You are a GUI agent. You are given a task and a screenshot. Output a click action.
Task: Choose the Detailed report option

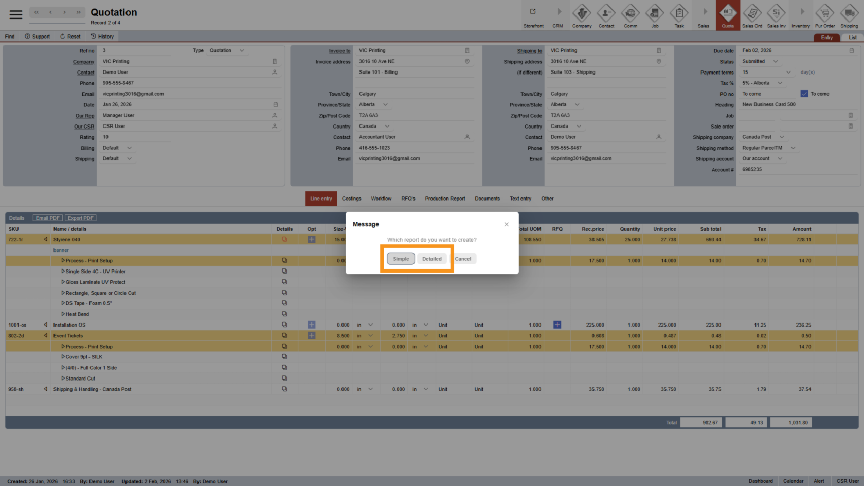tap(431, 259)
